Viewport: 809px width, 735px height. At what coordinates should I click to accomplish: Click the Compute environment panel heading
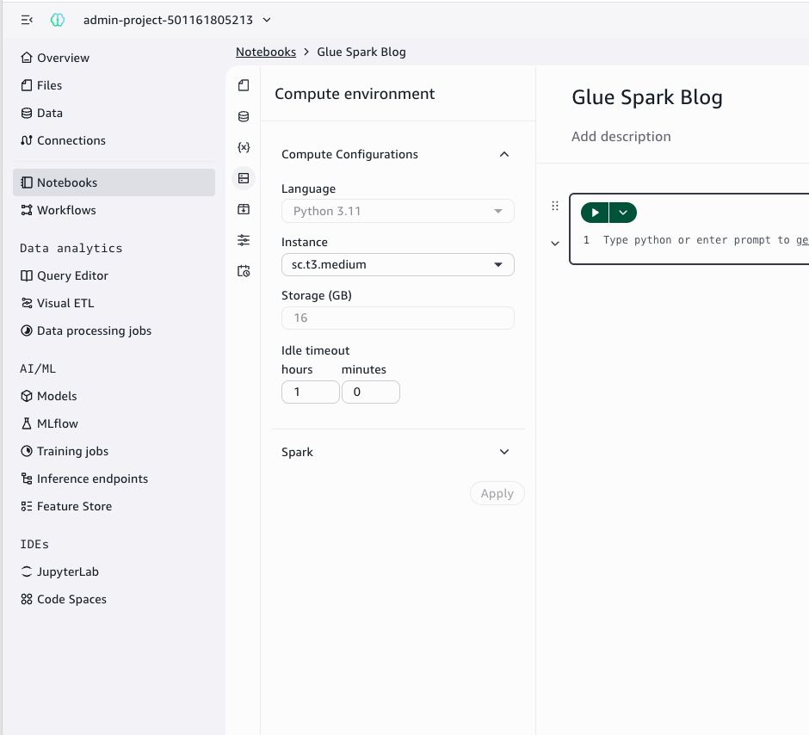click(355, 94)
